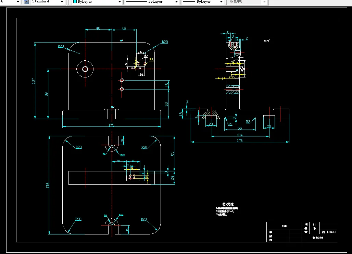Select the 104 dimension text in side view
Viewport: 352px width, 254px height.
pyautogui.click(x=240, y=135)
